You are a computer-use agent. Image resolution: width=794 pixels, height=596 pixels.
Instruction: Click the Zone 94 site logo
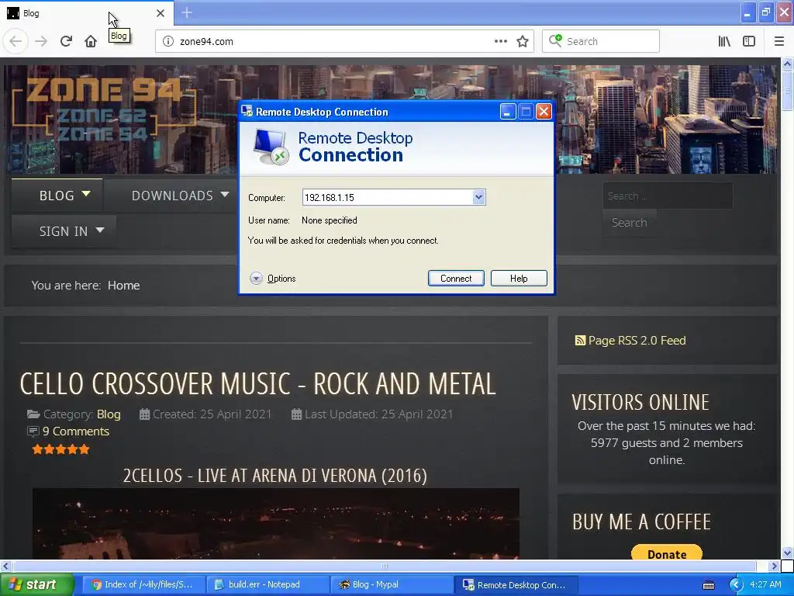(x=104, y=109)
